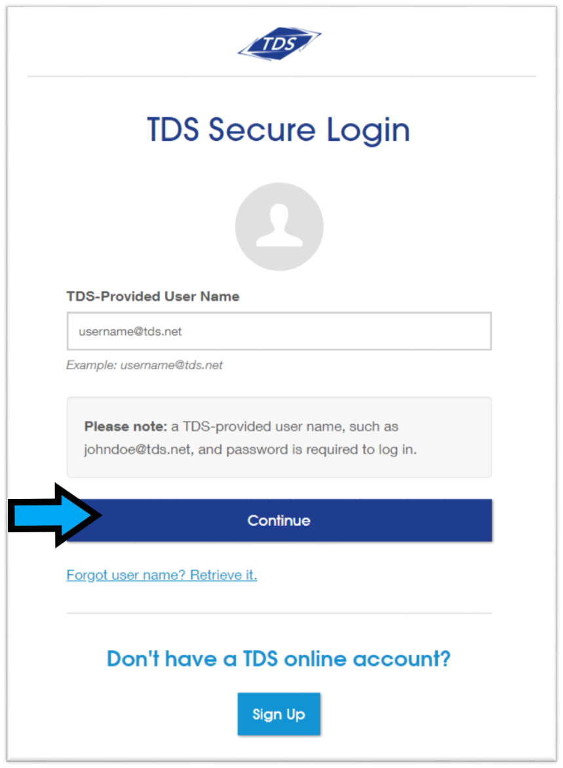The height and width of the screenshot is (768, 563).
Task: Click the bold Please note text
Action: pyautogui.click(x=126, y=427)
